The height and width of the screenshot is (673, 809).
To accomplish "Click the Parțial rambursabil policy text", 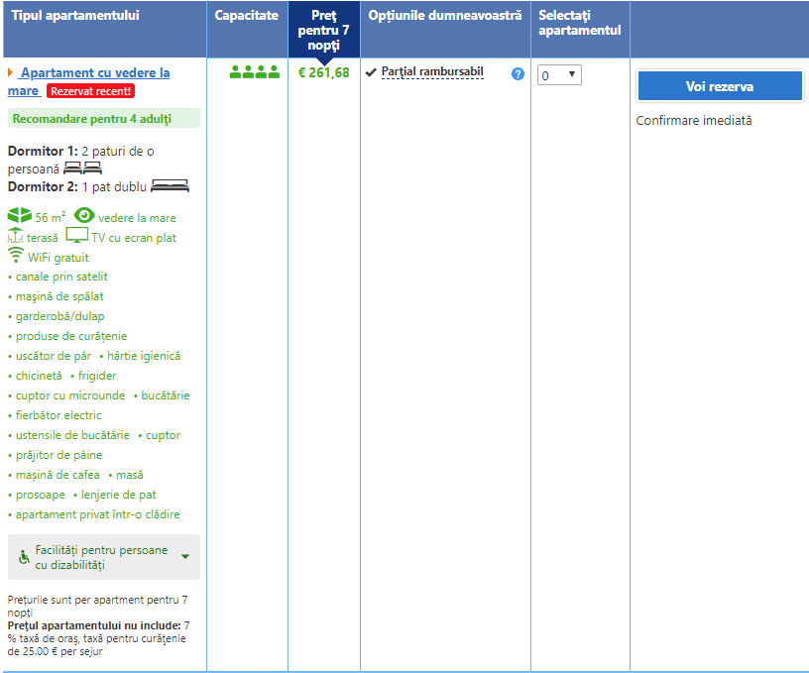I will click(x=432, y=72).
